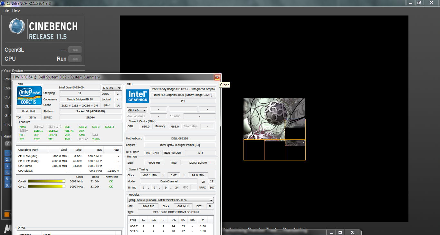
Task: Click the Intel HD Graphics 3000 name field
Action: [x=183, y=95]
